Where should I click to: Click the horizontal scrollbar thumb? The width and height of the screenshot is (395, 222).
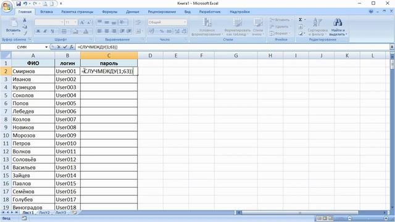coord(300,213)
